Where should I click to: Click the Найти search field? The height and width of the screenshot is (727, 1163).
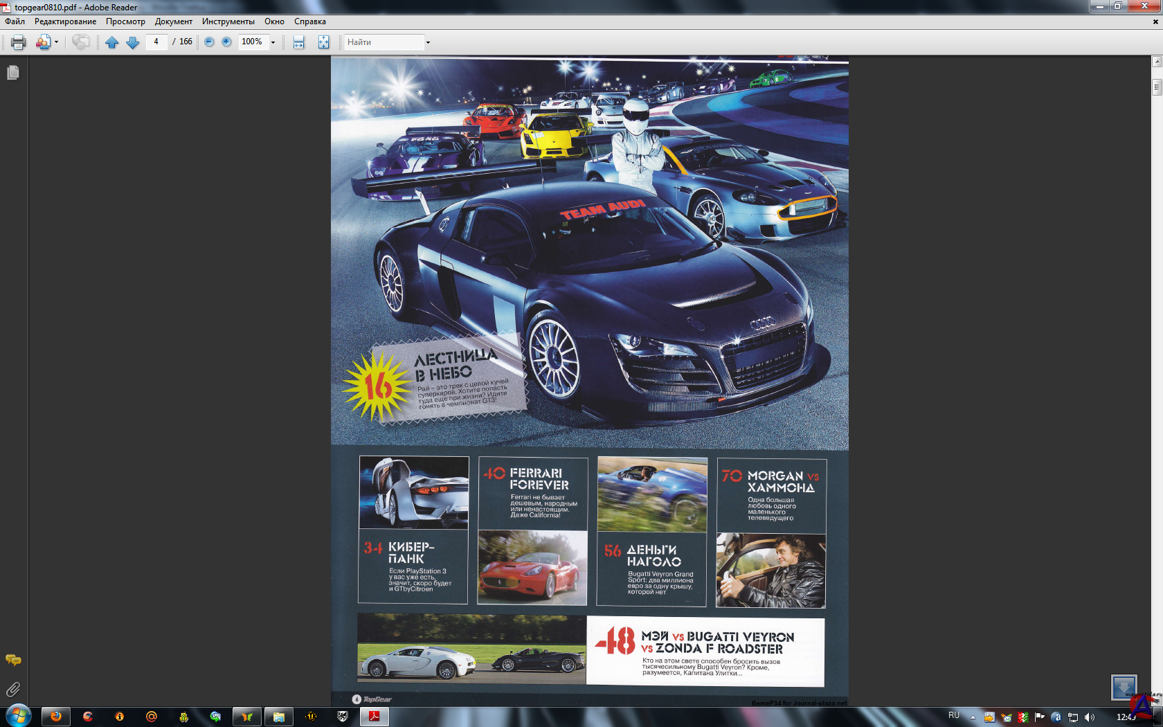[x=384, y=42]
